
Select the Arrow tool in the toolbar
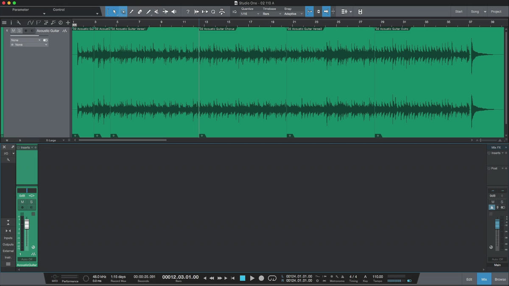click(115, 12)
